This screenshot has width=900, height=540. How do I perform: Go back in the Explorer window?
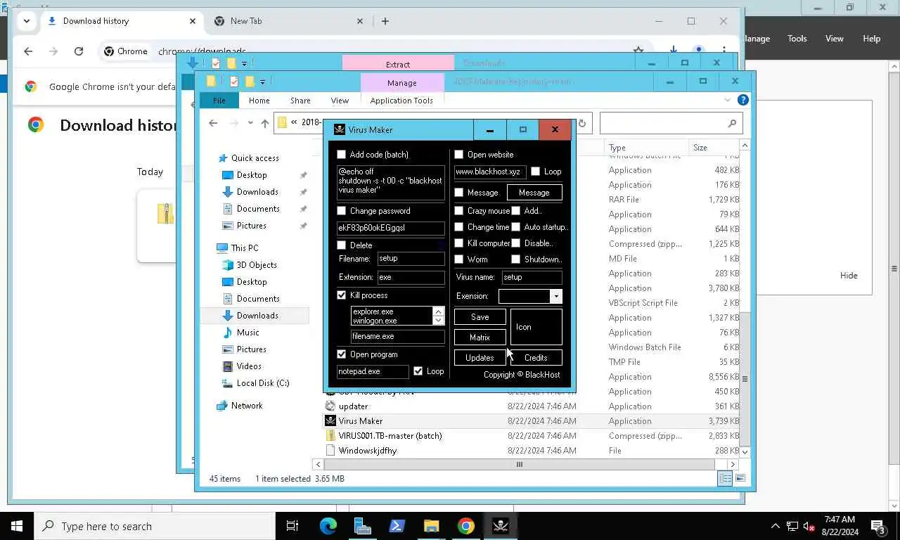(213, 123)
